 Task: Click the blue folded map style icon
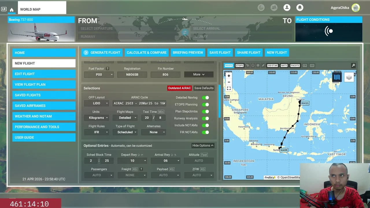point(337,77)
